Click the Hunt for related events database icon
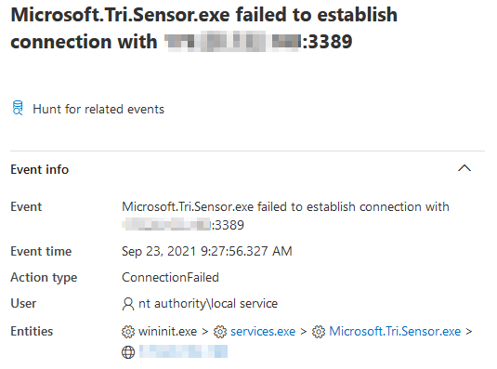The width and height of the screenshot is (497, 369). click(x=18, y=108)
